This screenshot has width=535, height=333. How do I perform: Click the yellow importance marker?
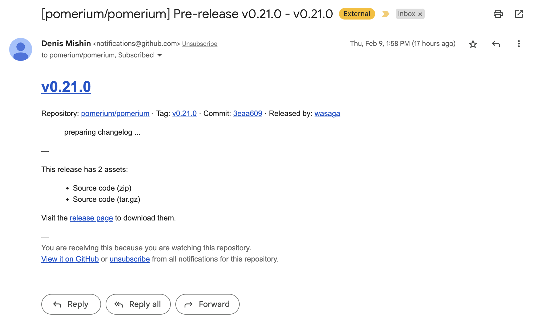pyautogui.click(x=385, y=13)
